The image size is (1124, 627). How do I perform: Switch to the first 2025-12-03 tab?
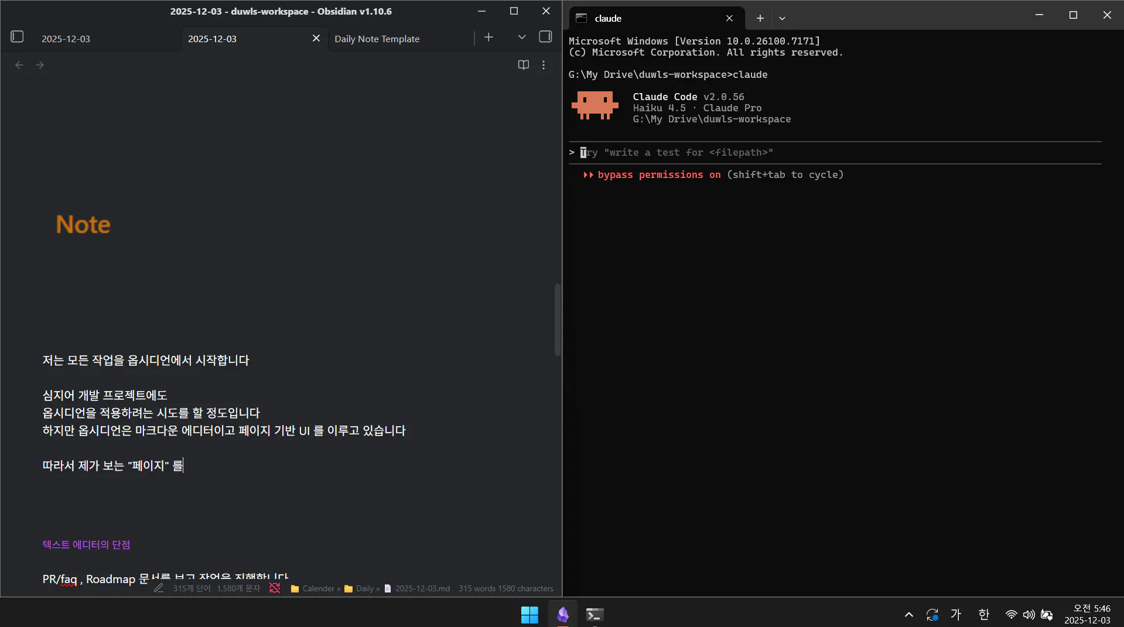coord(66,39)
